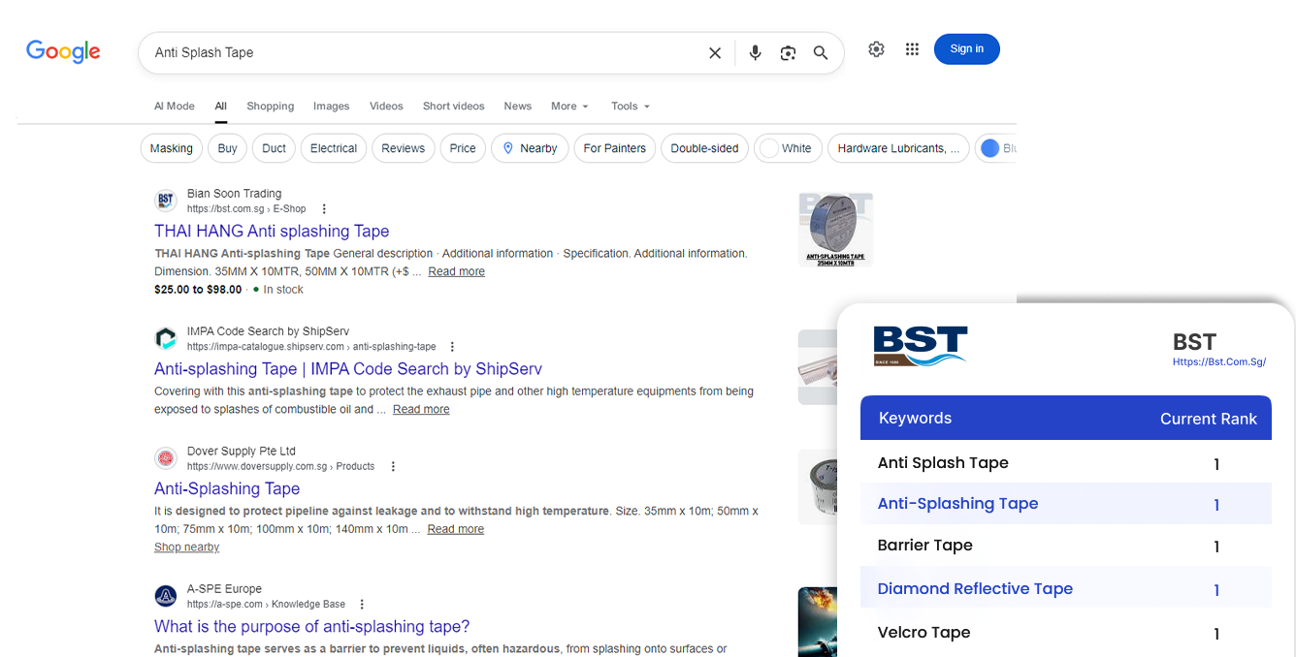Click the Bian Soon Trading site name
1296x657 pixels.
pyautogui.click(x=234, y=194)
